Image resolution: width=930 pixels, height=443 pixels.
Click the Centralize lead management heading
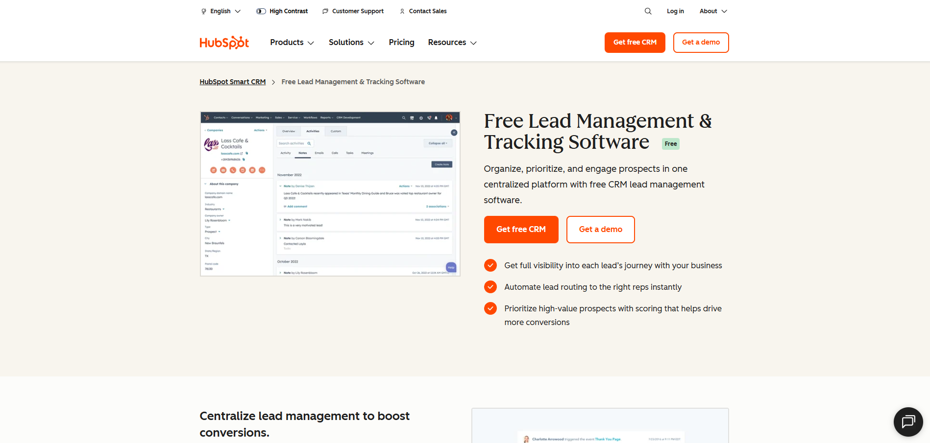[x=304, y=424]
